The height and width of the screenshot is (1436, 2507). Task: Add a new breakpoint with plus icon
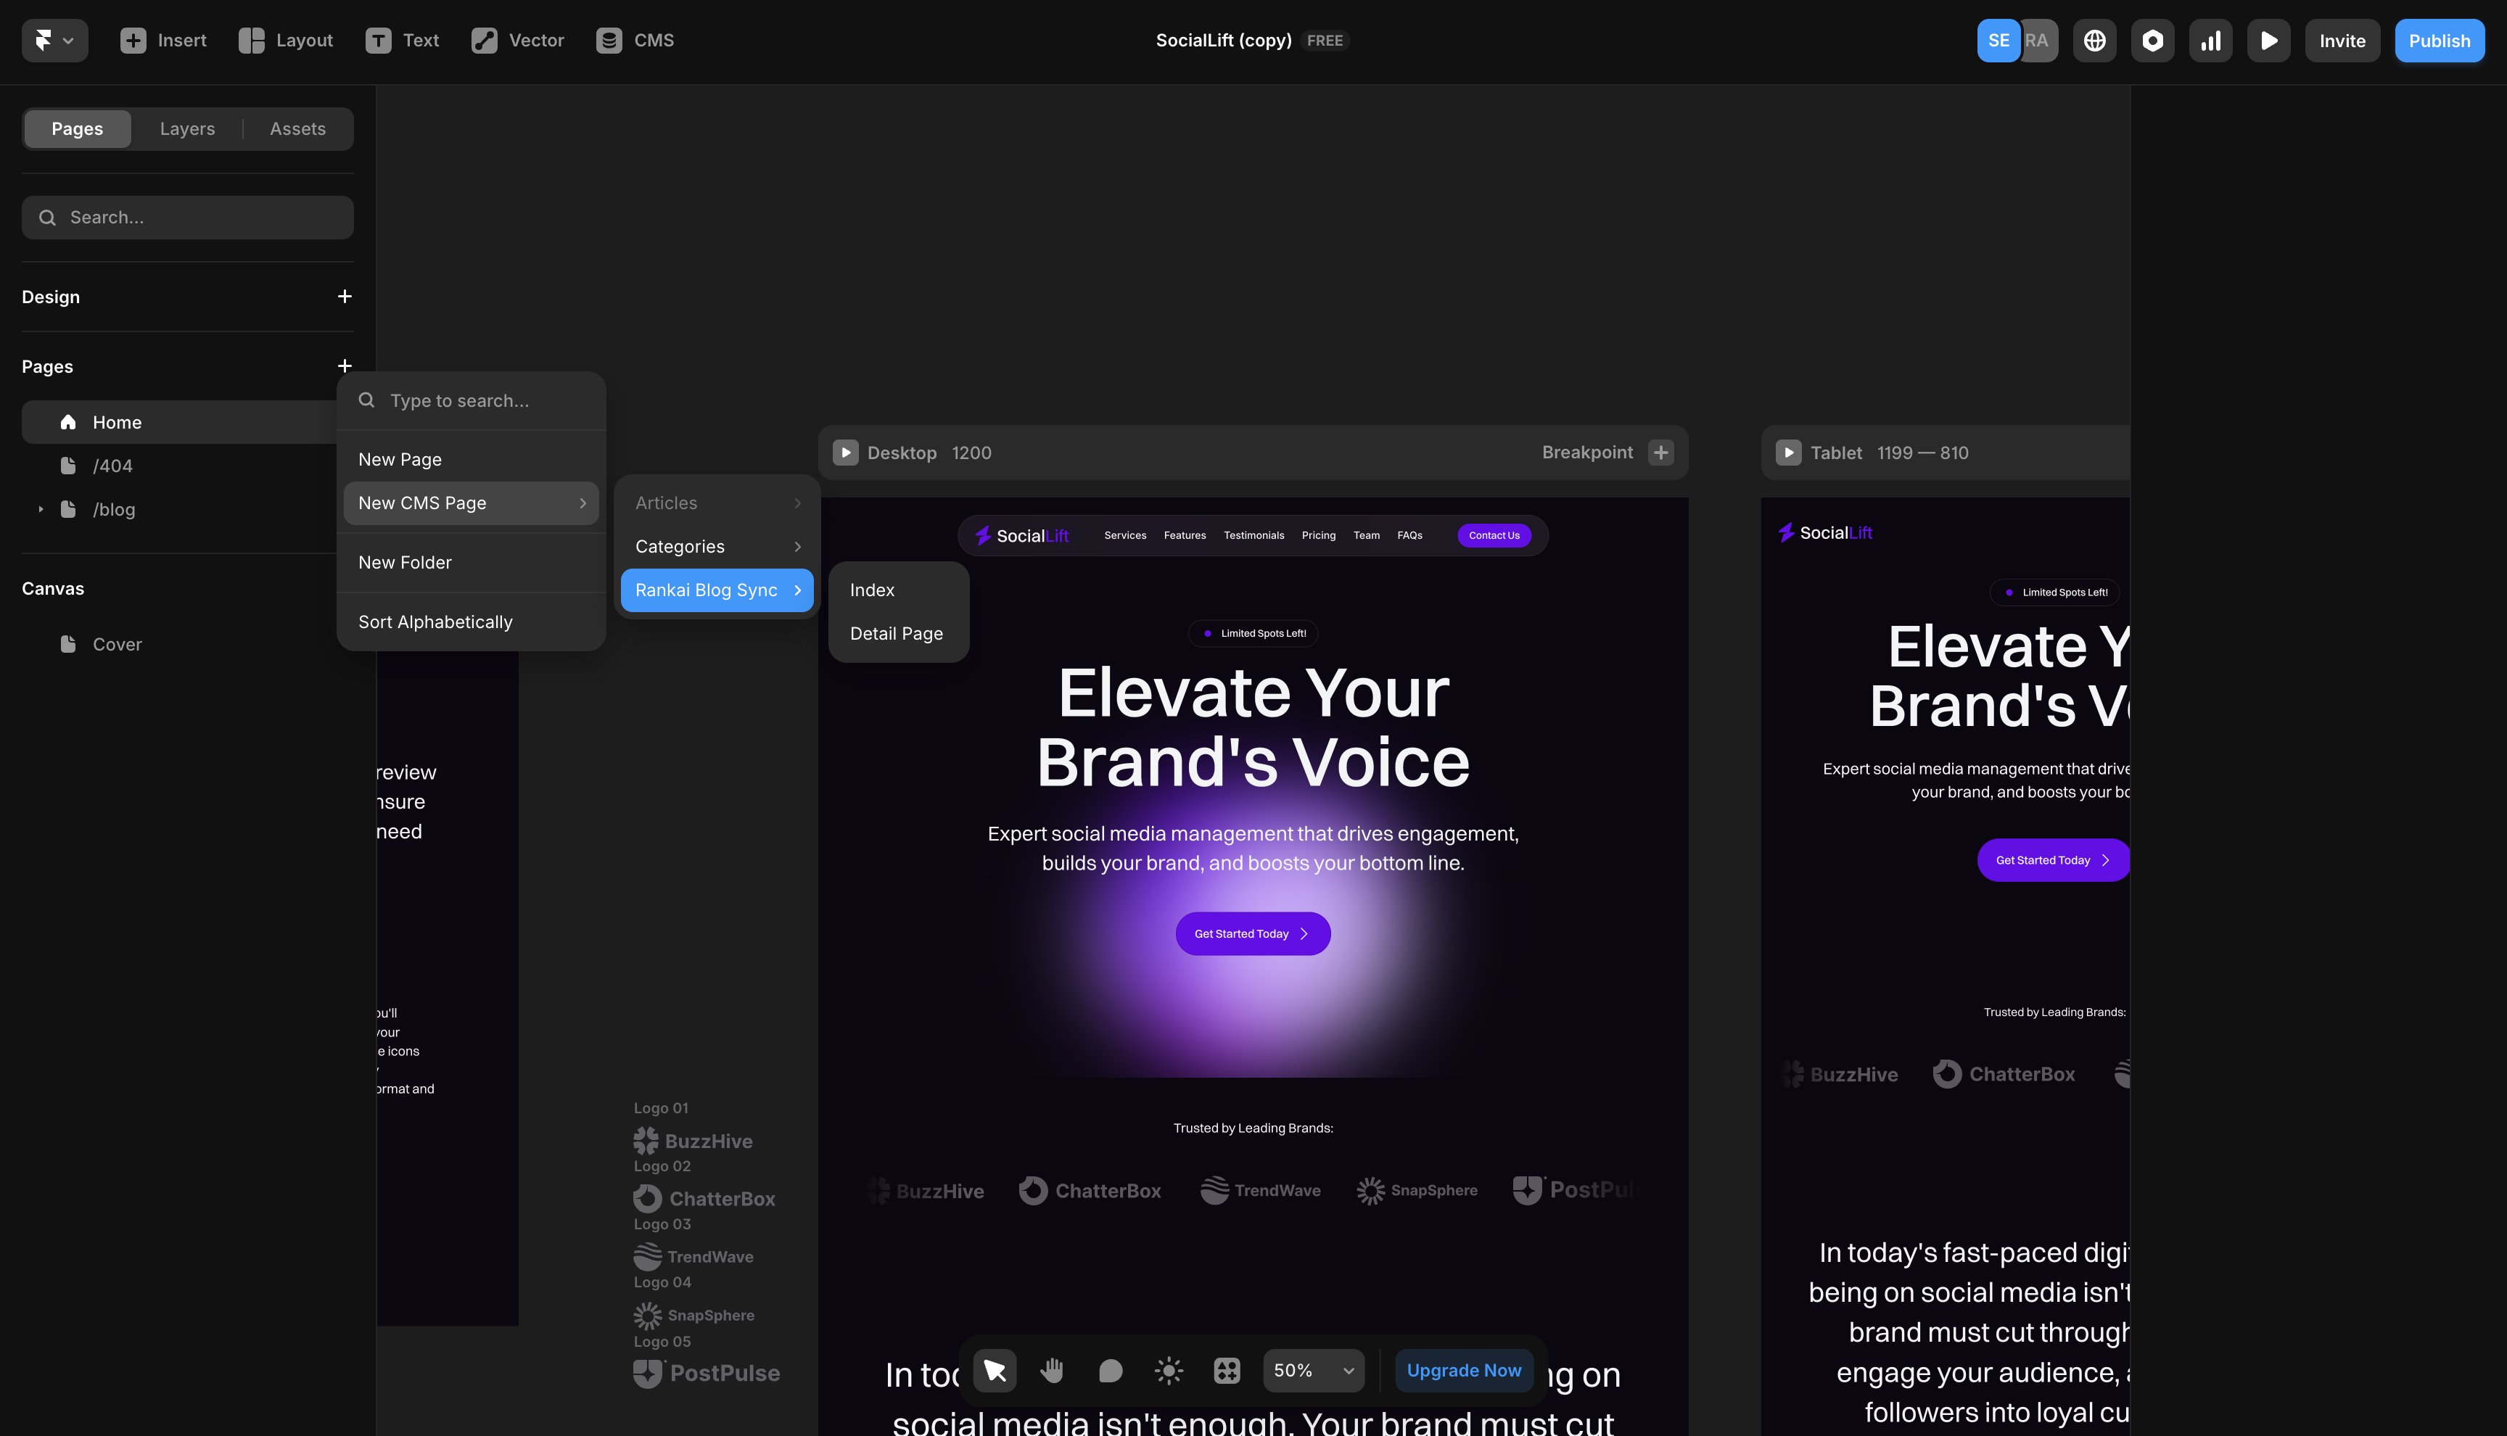click(x=1660, y=452)
